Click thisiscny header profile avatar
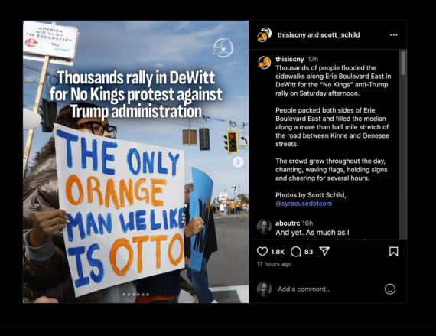Image resolution: width=436 pixels, height=336 pixels. click(264, 34)
